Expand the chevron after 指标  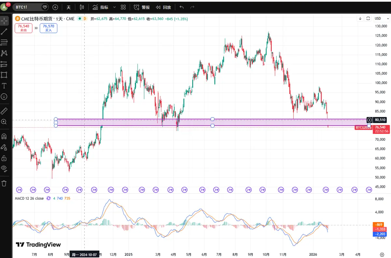114,7
